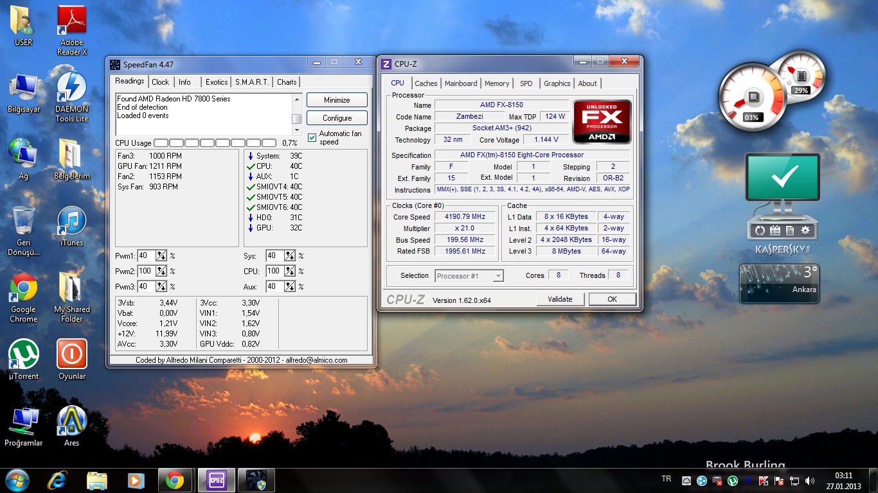Adjust the Sys speed spinner in SpeedFan
Screen dimensions: 878x493
[x=290, y=255]
